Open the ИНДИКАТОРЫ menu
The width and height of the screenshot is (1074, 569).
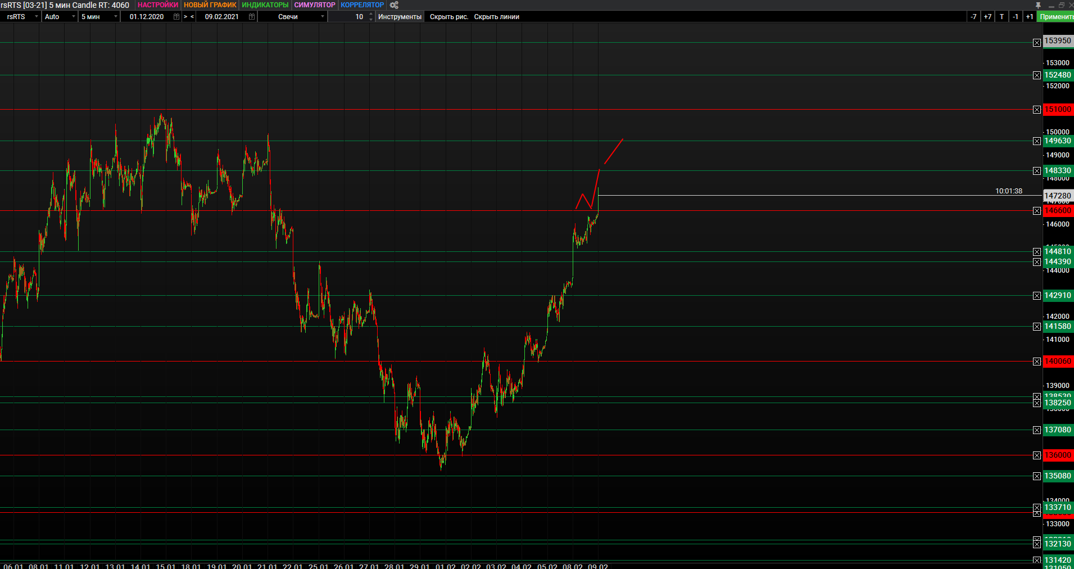(x=265, y=5)
